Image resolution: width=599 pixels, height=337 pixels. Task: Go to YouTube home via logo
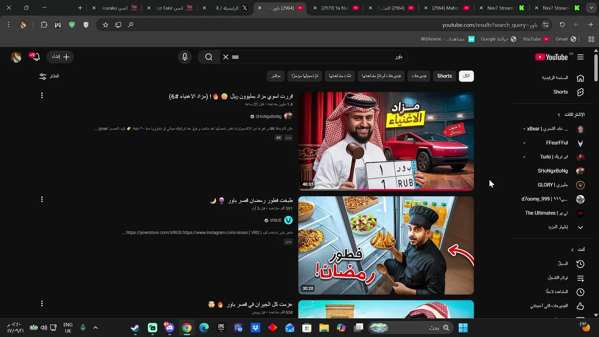click(x=551, y=57)
